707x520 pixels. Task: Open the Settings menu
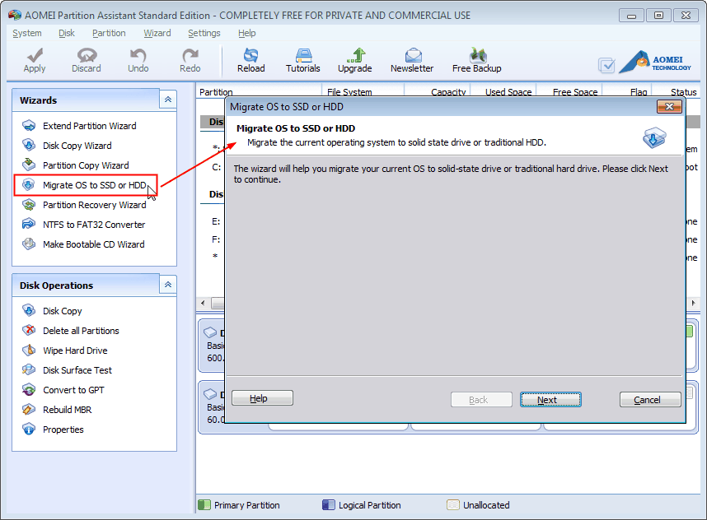204,33
